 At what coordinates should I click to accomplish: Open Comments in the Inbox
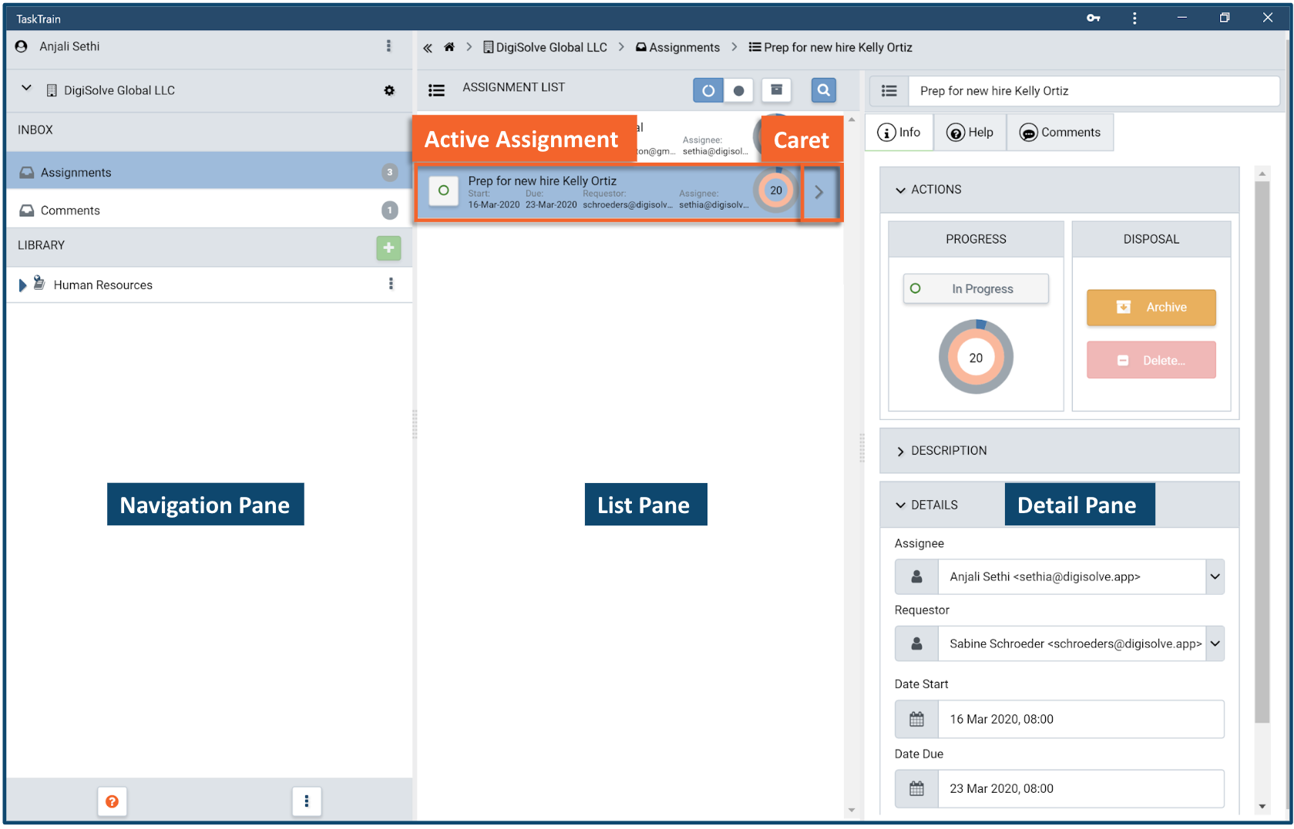[x=210, y=210]
